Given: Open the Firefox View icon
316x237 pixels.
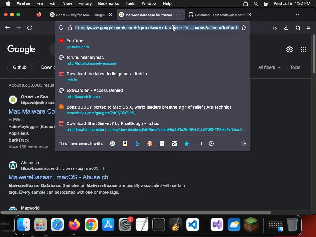Looking at the screenshot, I should 39,15.
